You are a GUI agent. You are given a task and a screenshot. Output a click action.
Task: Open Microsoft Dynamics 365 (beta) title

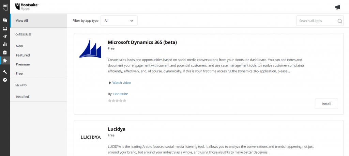(142, 42)
